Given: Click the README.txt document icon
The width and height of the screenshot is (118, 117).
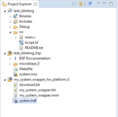Looking at the screenshot, I should [21, 48].
